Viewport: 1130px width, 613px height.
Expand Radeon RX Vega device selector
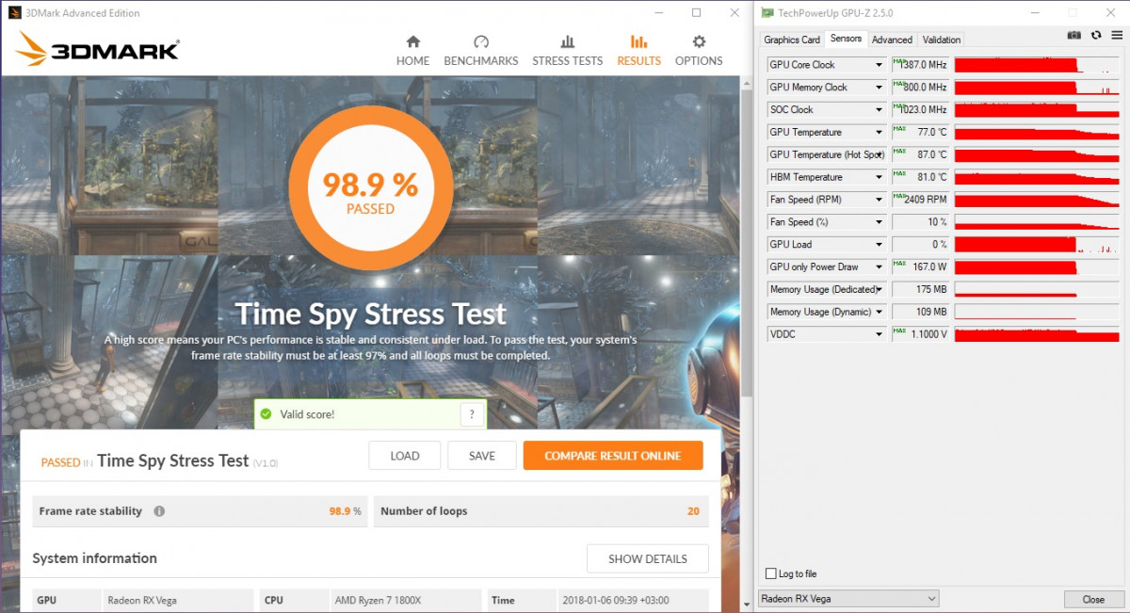coord(848,599)
